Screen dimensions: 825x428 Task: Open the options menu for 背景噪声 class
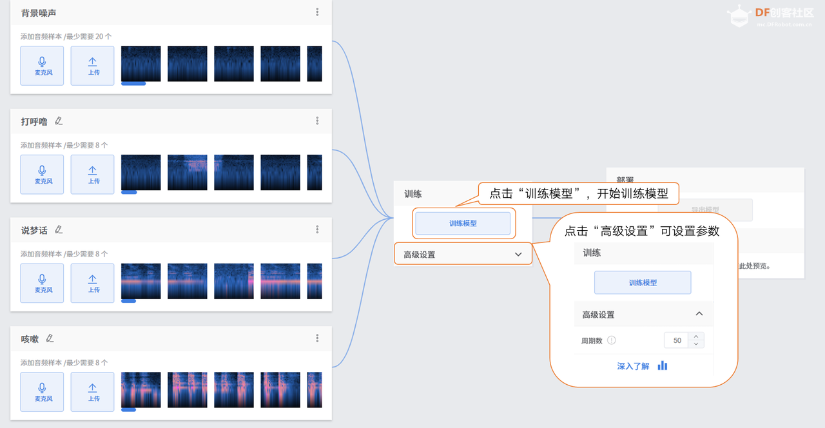[x=317, y=12]
